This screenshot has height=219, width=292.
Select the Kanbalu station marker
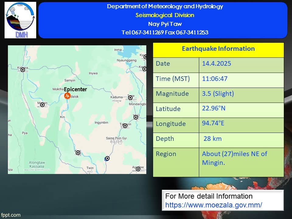coord(144,69)
